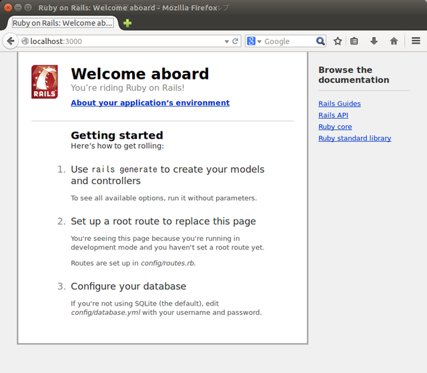Open the URL history dropdown arrow

pyautogui.click(x=227, y=41)
